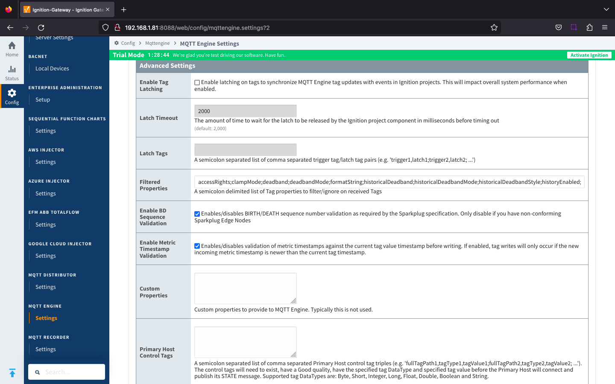
Task: Click the Primary Host Control Tags resize grip
Action: (293, 355)
